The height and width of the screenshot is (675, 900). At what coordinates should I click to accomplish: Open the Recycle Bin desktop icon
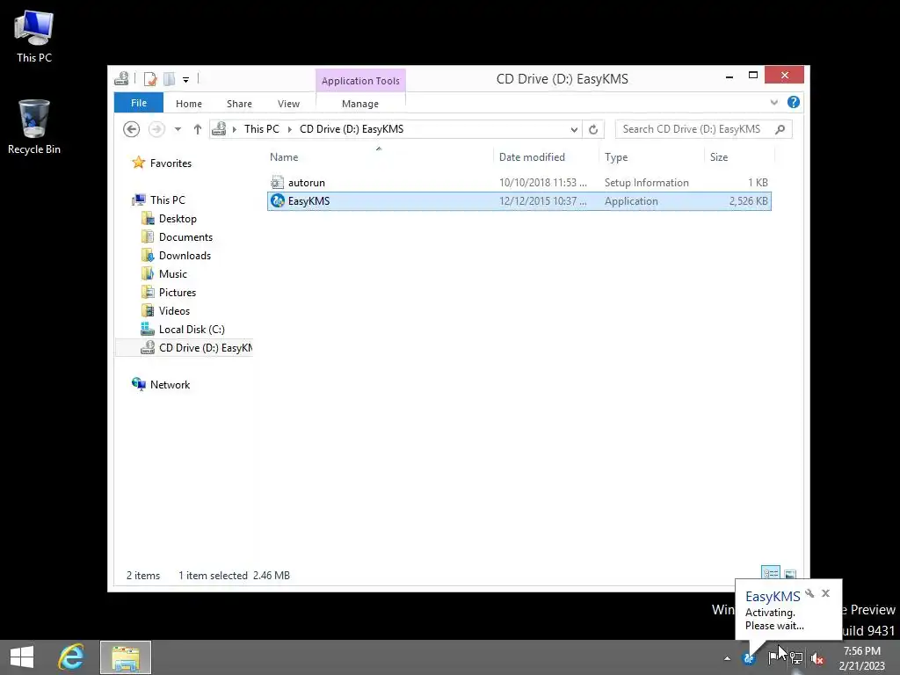click(34, 127)
